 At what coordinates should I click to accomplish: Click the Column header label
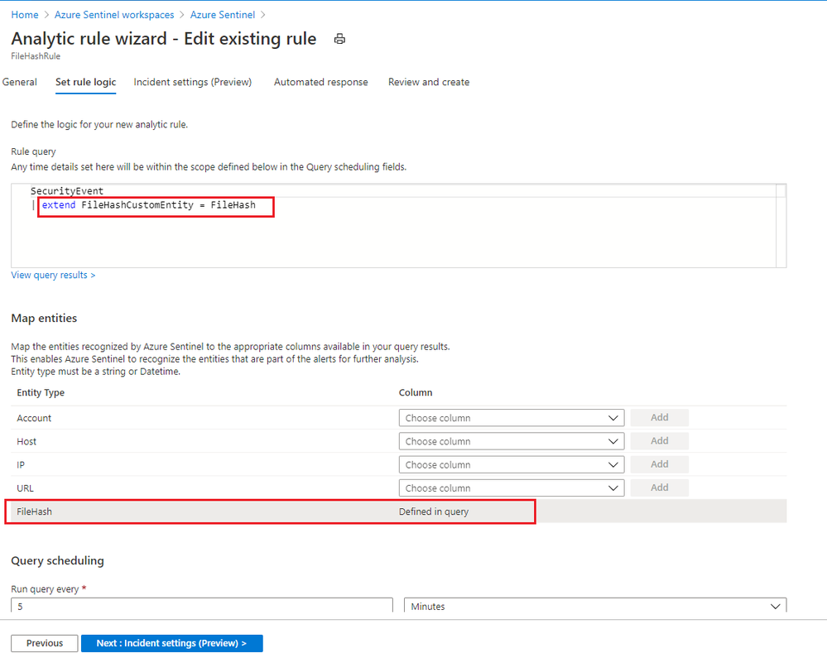click(416, 393)
